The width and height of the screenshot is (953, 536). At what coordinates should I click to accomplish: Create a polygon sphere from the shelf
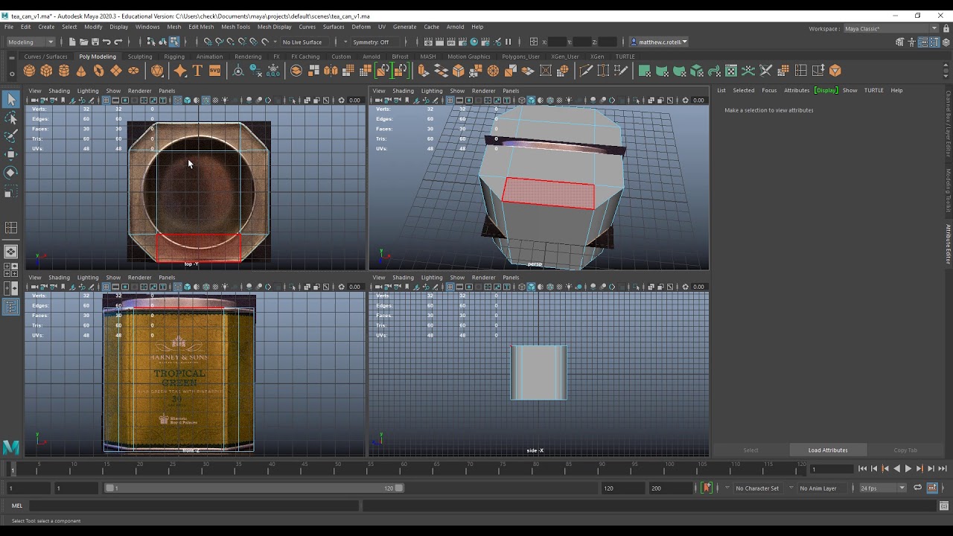29,71
